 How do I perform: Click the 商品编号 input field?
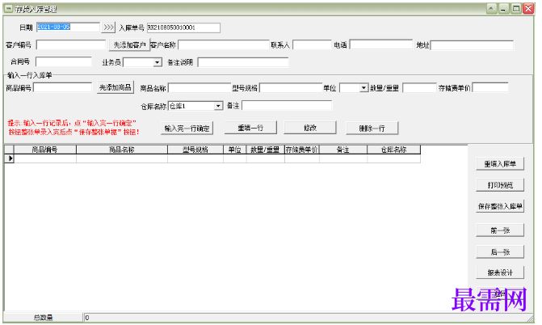pos(62,87)
